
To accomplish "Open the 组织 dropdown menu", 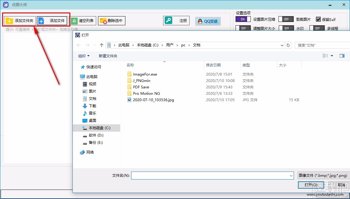I will (84, 56).
